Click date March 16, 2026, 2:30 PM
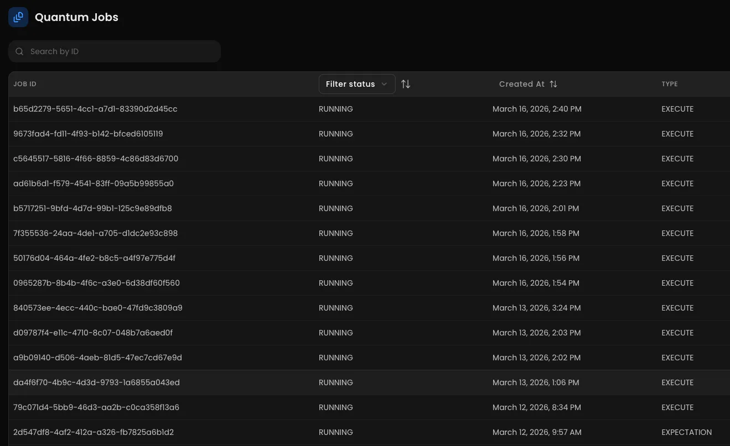Screen dimensions: 730x446 [537, 159]
